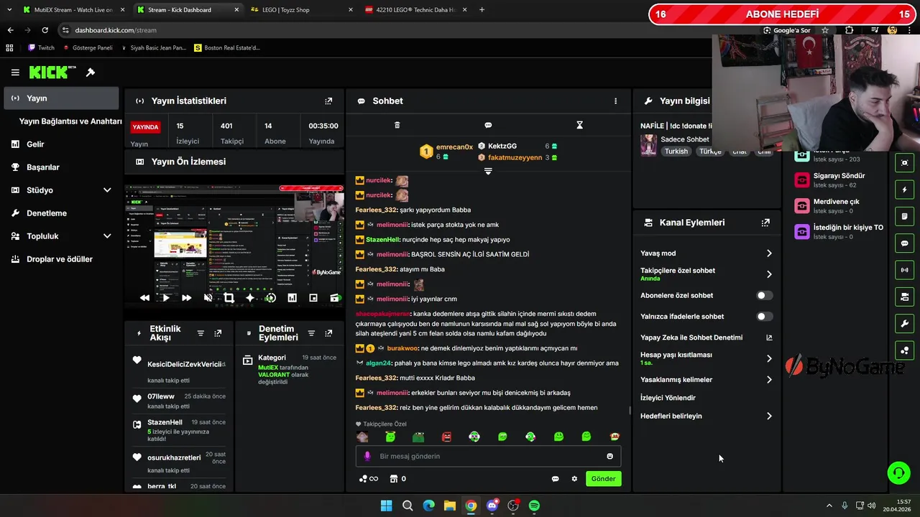Screen dimensions: 920x517
Task: Click the Bir mesaj gönderin input field
Action: click(489, 456)
